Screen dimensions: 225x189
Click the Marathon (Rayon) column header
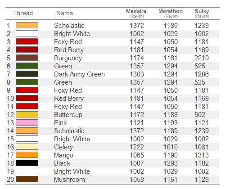[171, 13]
